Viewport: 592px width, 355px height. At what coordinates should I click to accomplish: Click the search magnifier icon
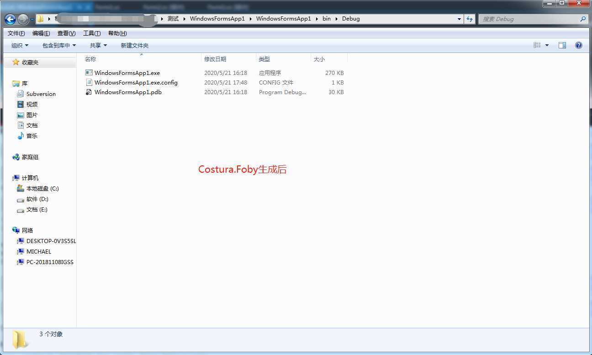coord(583,19)
